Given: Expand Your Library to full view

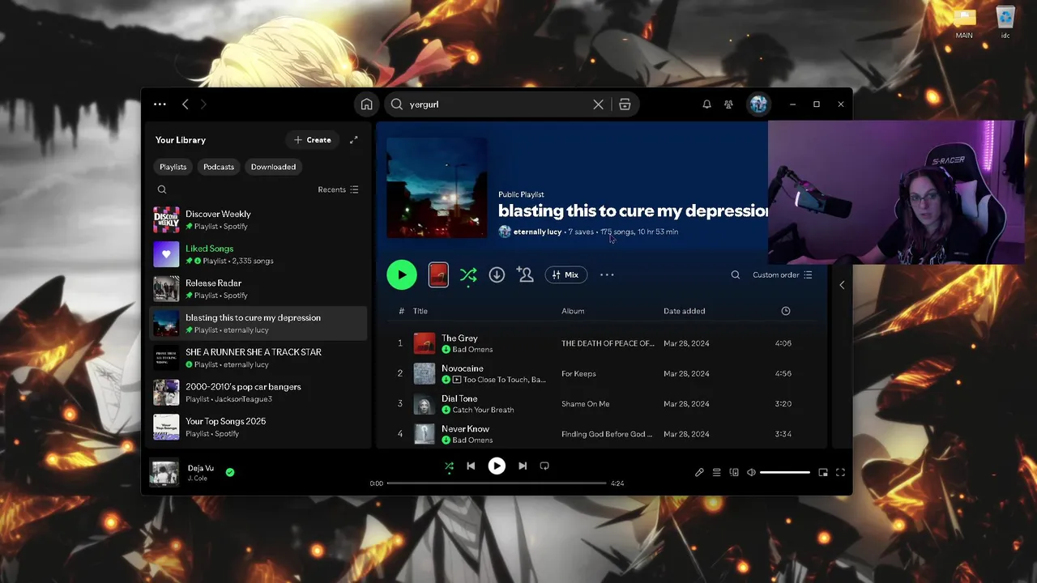Looking at the screenshot, I should 353,140.
